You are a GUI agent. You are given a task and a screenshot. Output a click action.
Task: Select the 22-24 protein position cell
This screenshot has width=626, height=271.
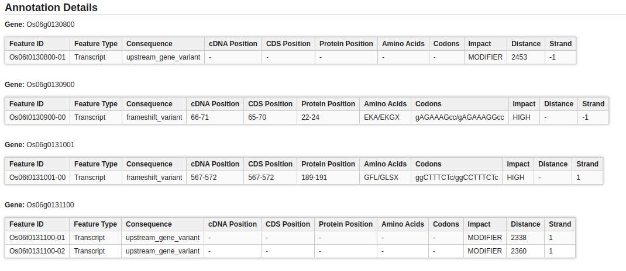[x=310, y=117]
